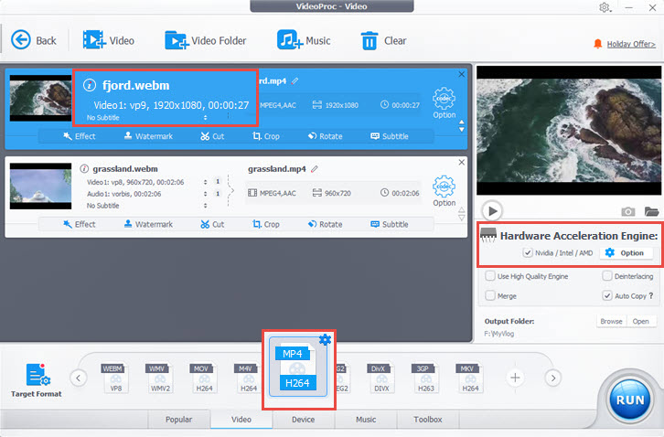The width and height of the screenshot is (664, 437).
Task: Select 3GP H263 format
Action: pos(425,378)
